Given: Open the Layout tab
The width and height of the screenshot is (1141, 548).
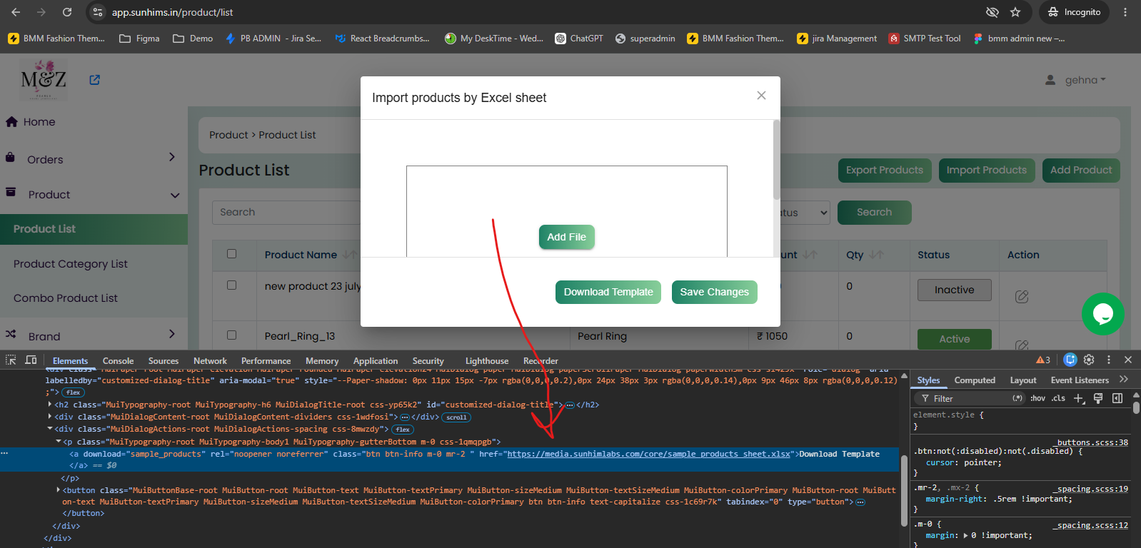Looking at the screenshot, I should [x=1023, y=380].
